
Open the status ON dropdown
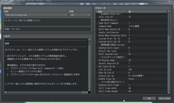[x=80, y=15]
